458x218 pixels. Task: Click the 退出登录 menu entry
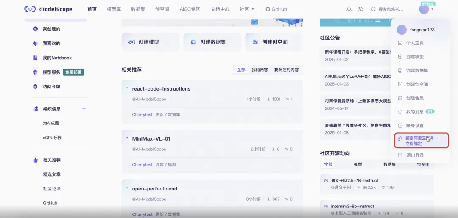(415, 155)
